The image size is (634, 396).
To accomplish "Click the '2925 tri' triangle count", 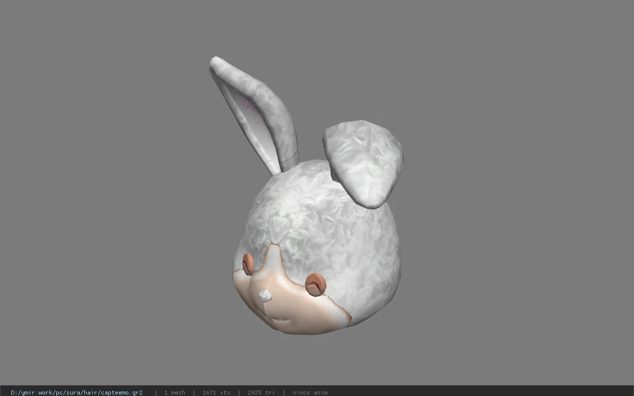I will pos(261,393).
